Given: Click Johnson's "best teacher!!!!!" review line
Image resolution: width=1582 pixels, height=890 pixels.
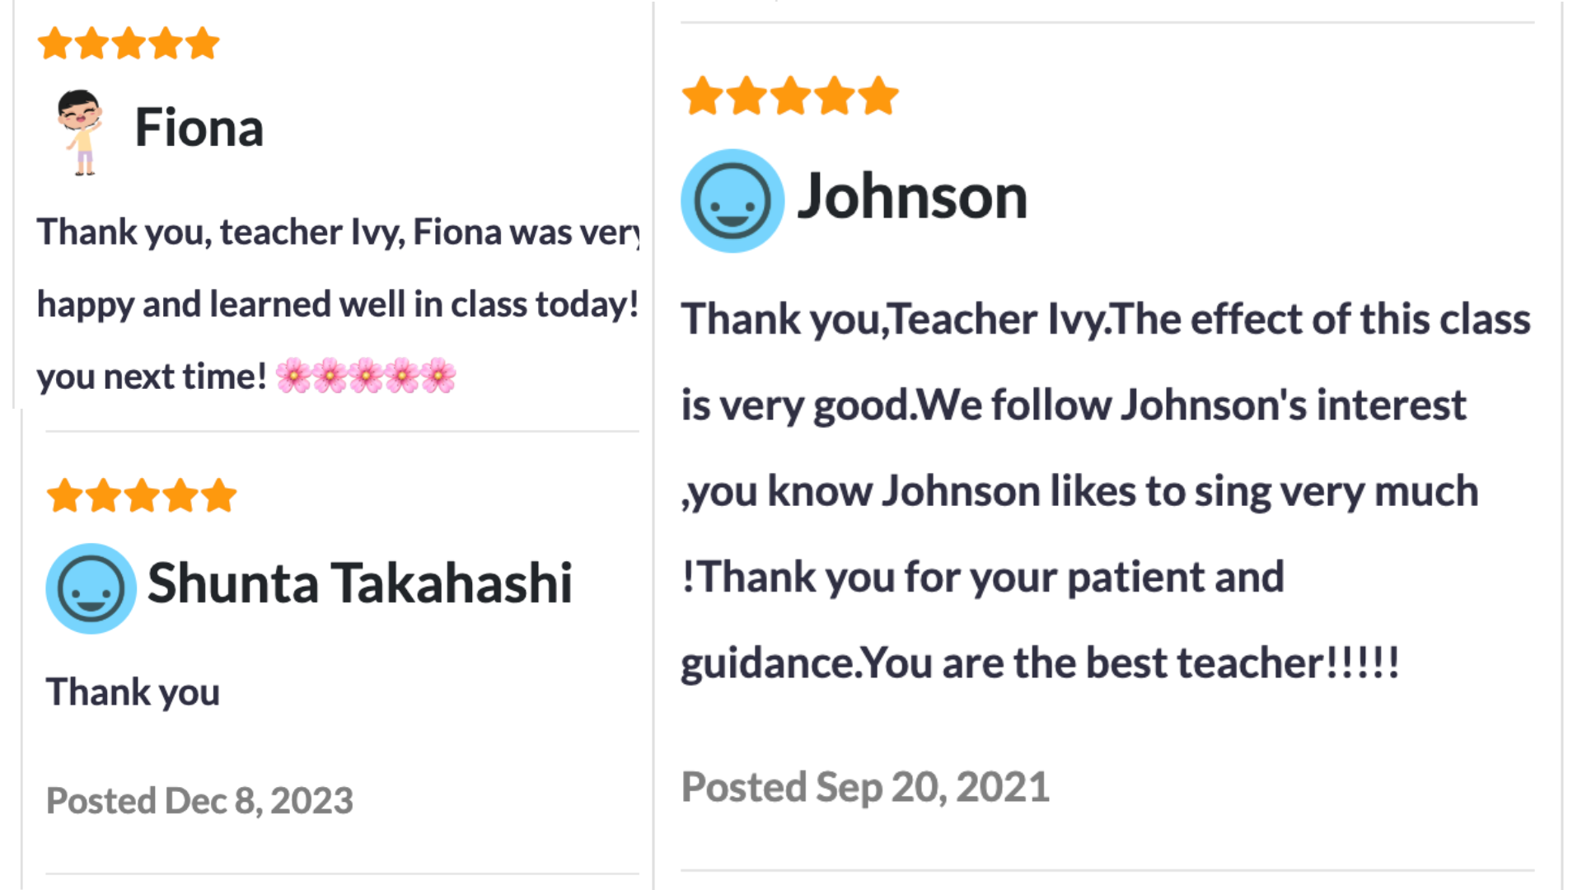Looking at the screenshot, I should click(x=1040, y=663).
